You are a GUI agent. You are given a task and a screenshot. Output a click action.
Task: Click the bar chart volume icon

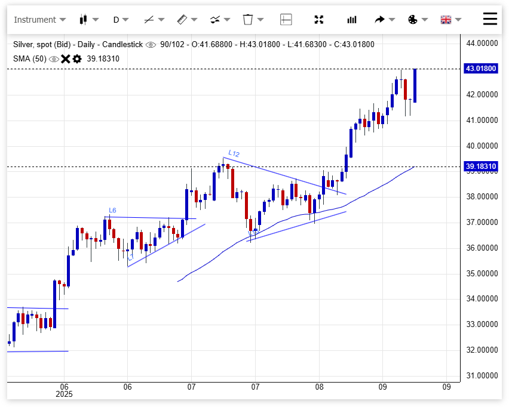[352, 20]
